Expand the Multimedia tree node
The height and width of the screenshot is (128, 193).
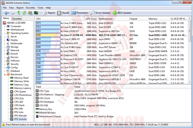[5, 44]
